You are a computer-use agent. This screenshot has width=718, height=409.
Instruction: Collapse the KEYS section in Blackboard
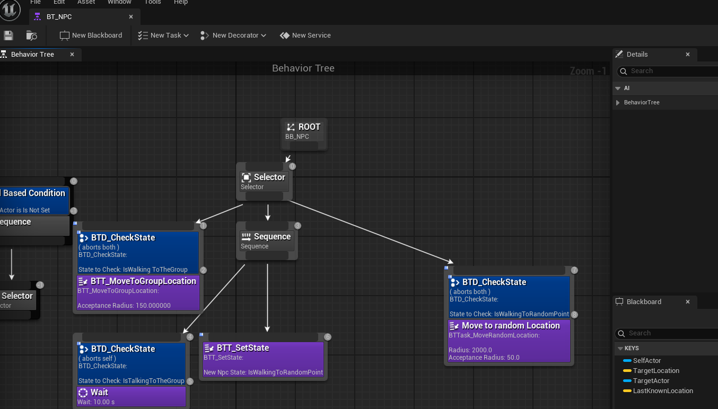coord(620,348)
